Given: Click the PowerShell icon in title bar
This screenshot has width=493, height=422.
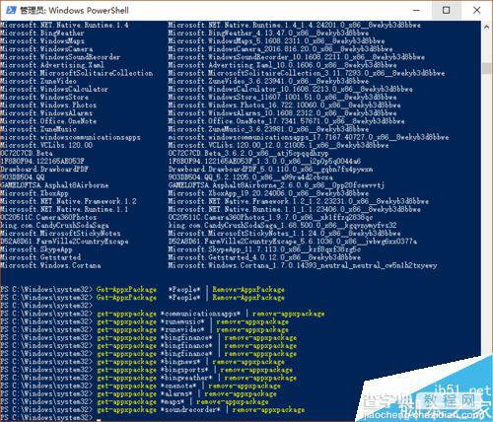Looking at the screenshot, I should coord(11,10).
